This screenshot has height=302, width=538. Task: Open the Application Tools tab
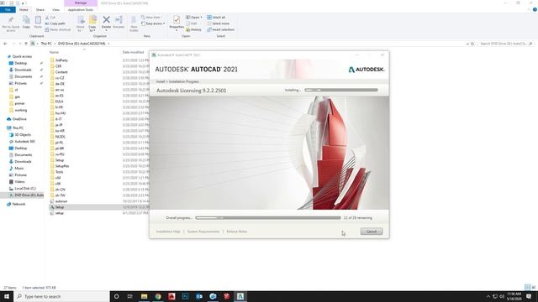point(81,9)
